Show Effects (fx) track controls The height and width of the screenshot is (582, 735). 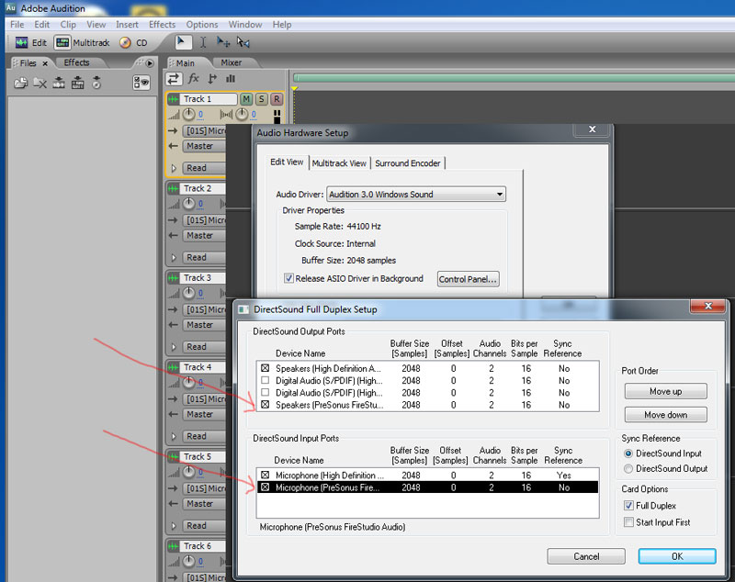click(193, 79)
